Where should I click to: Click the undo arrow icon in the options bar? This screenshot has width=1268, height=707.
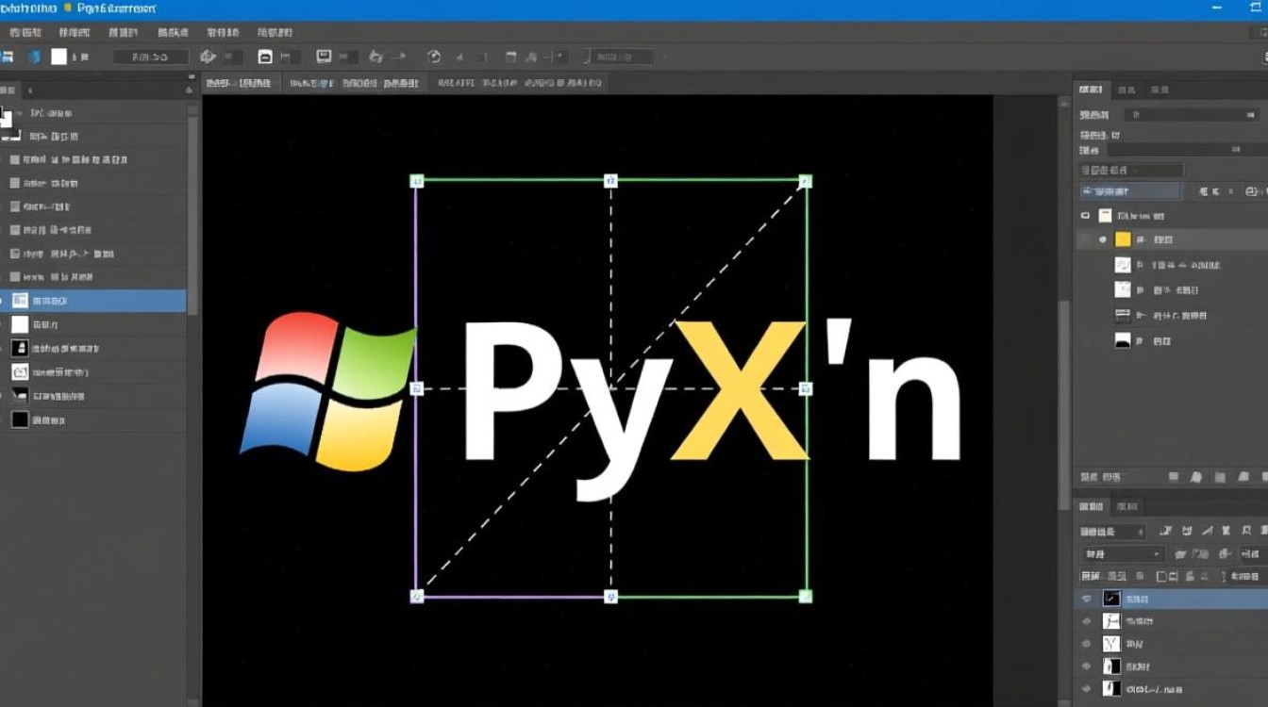(375, 56)
